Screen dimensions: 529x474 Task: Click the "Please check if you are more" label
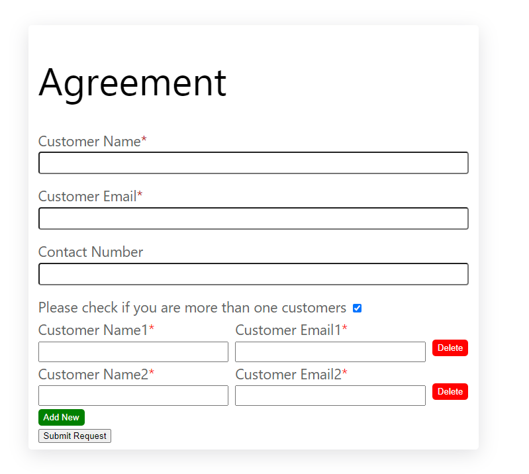(192, 308)
